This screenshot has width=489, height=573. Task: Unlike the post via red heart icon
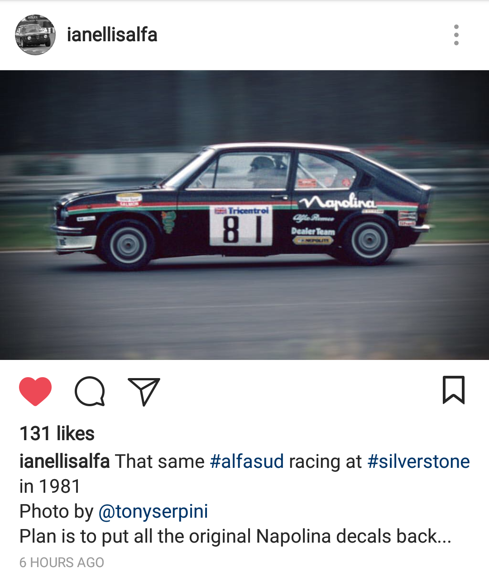point(35,391)
